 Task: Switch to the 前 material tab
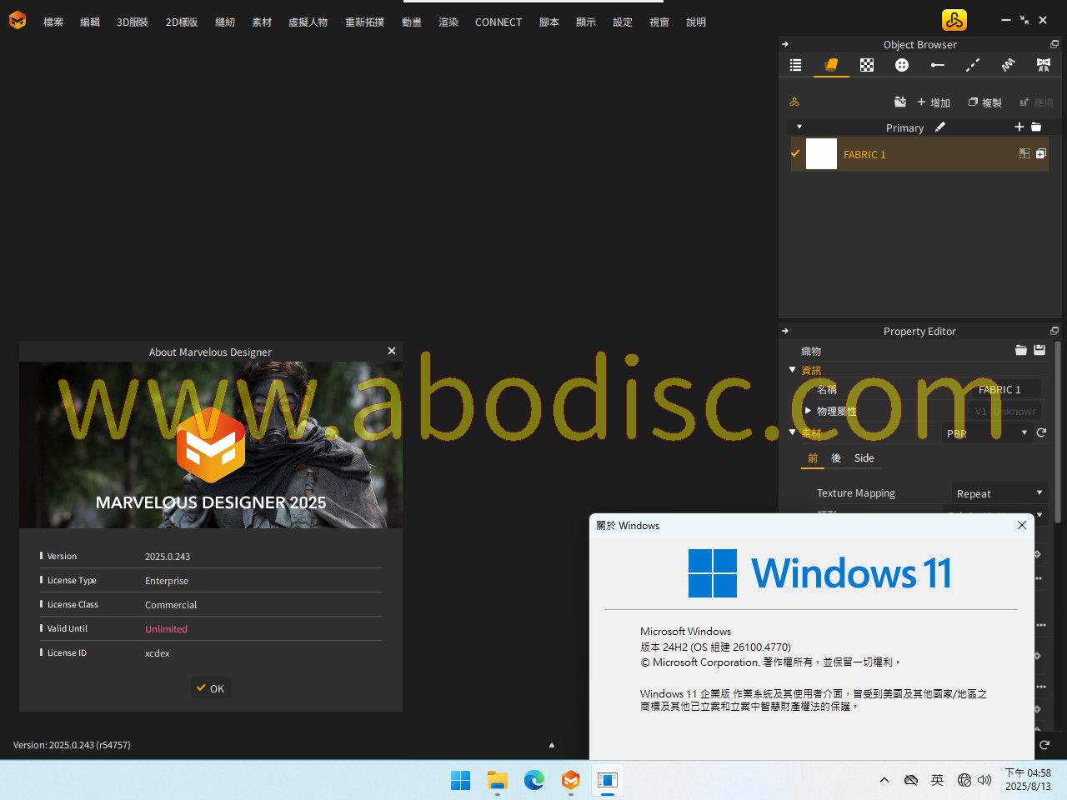point(813,457)
